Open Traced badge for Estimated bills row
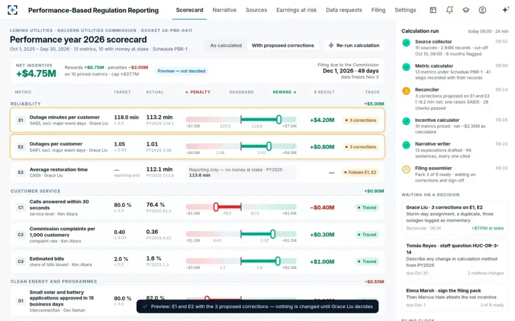The height and width of the screenshot is (321, 515). [x=367, y=261]
